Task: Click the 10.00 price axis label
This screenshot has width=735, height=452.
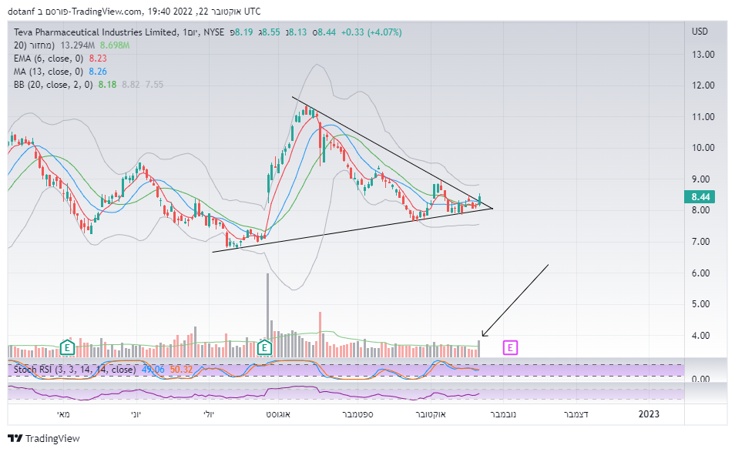Action: pyautogui.click(x=703, y=148)
